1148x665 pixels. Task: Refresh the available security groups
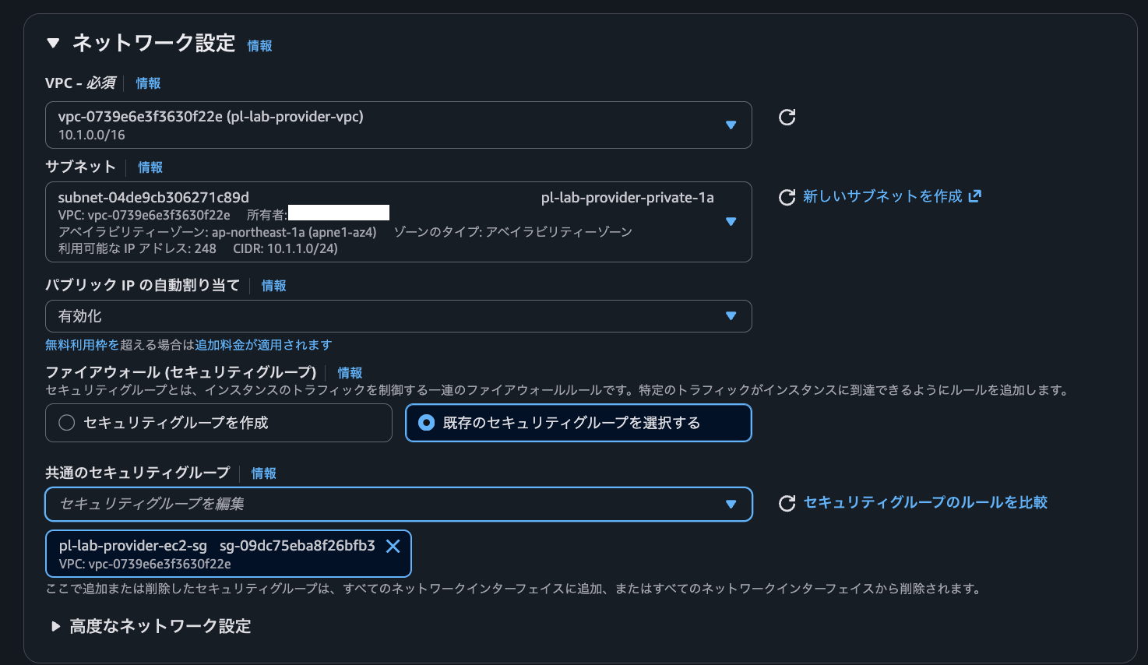point(787,503)
